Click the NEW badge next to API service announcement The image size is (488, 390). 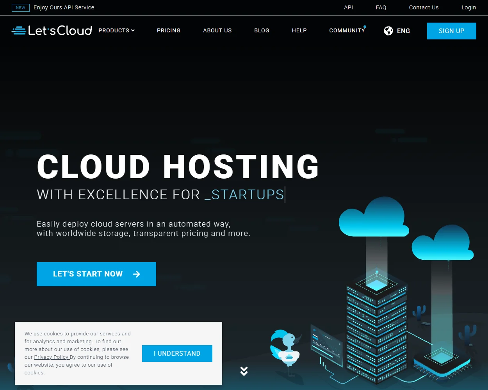click(20, 7)
